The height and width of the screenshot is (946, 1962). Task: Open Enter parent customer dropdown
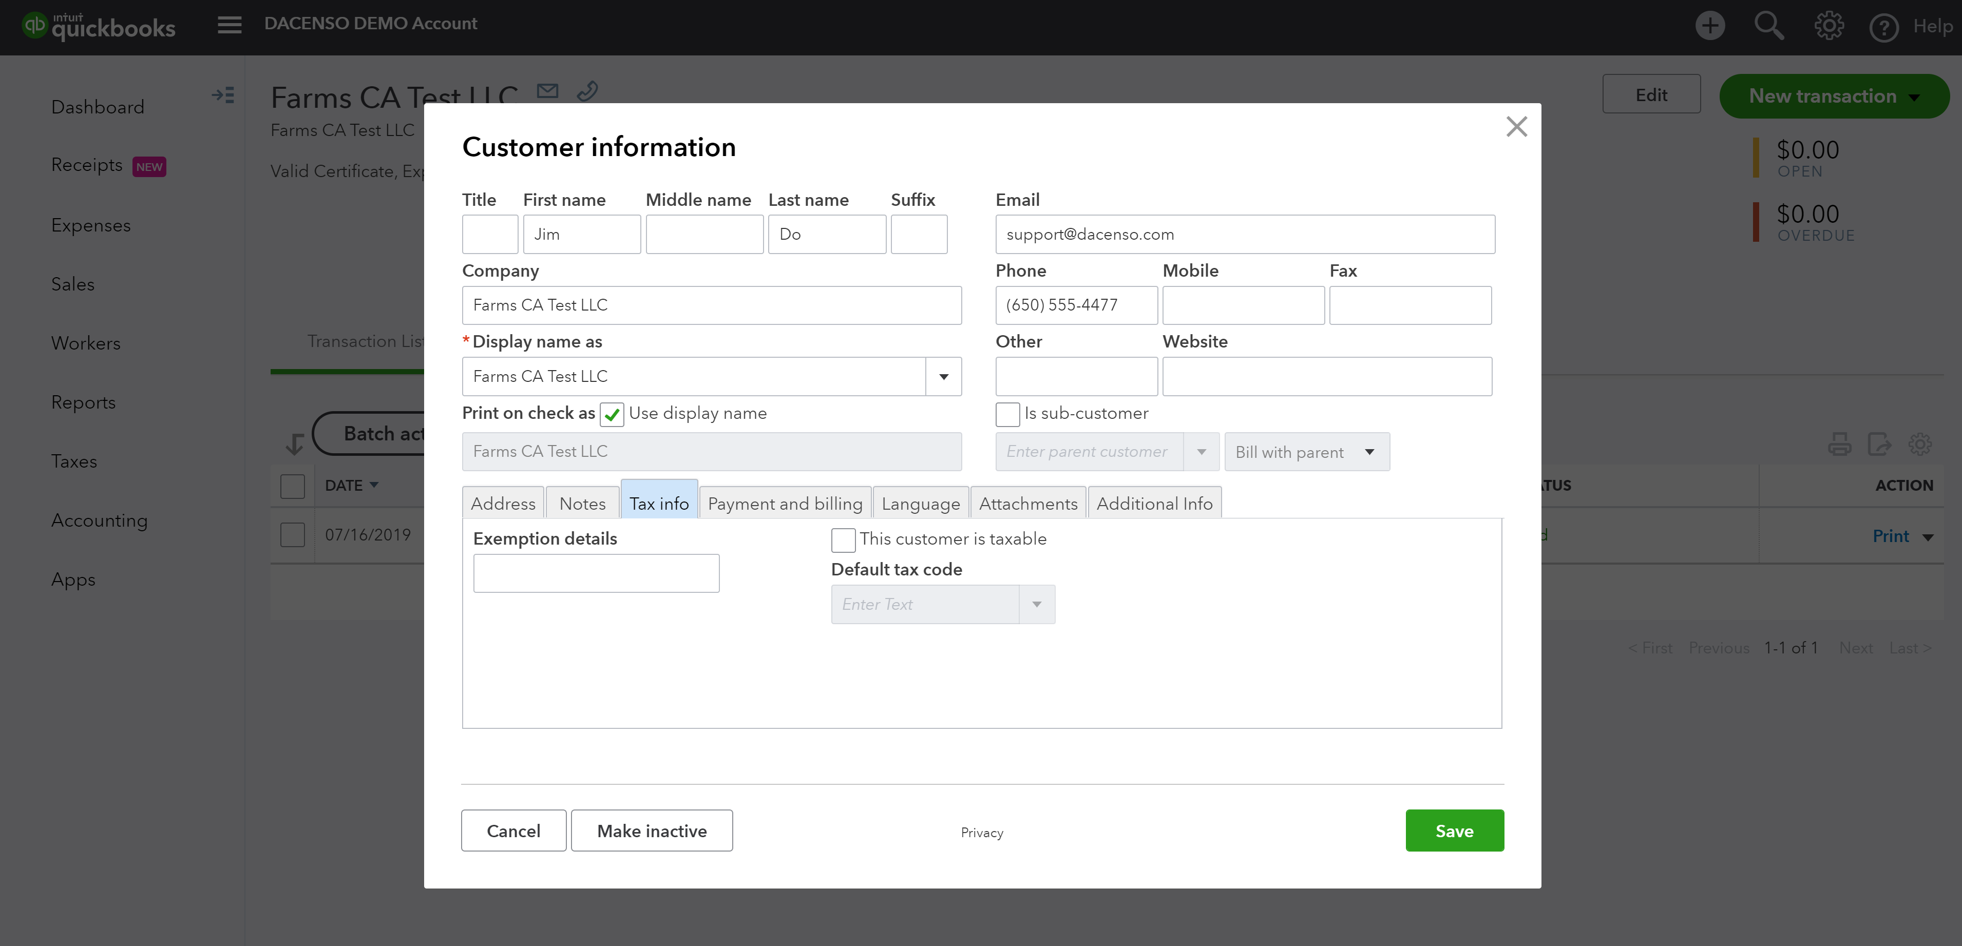point(1201,452)
